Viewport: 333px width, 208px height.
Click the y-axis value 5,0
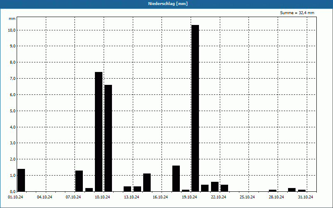12,111
